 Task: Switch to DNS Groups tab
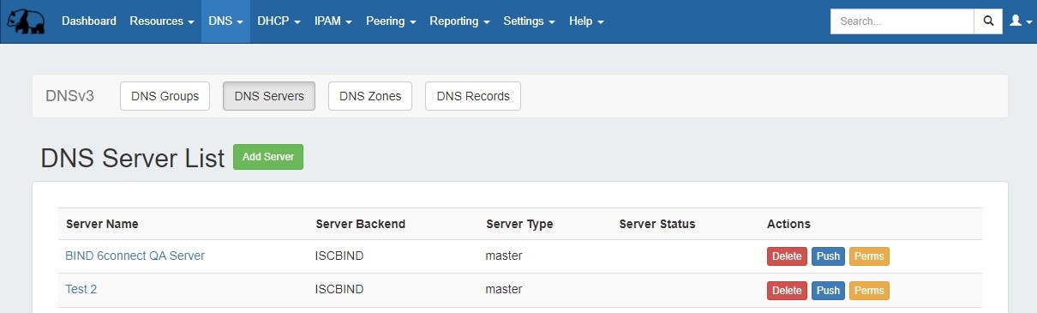pos(165,96)
